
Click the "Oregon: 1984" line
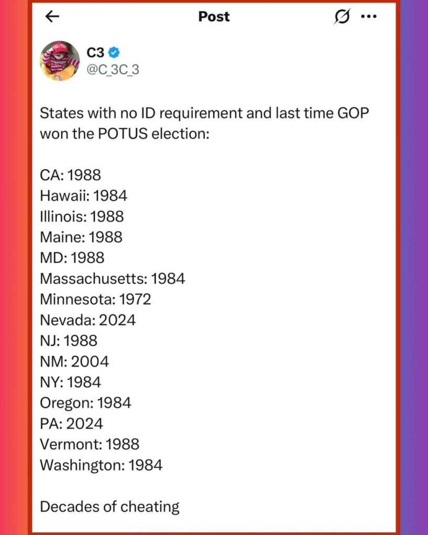tap(86, 403)
